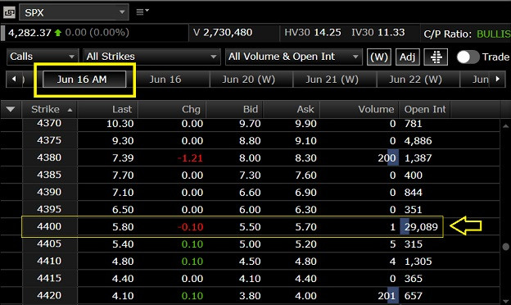
Task: Click the BULLISH C/P Ratio value
Action: (494, 34)
